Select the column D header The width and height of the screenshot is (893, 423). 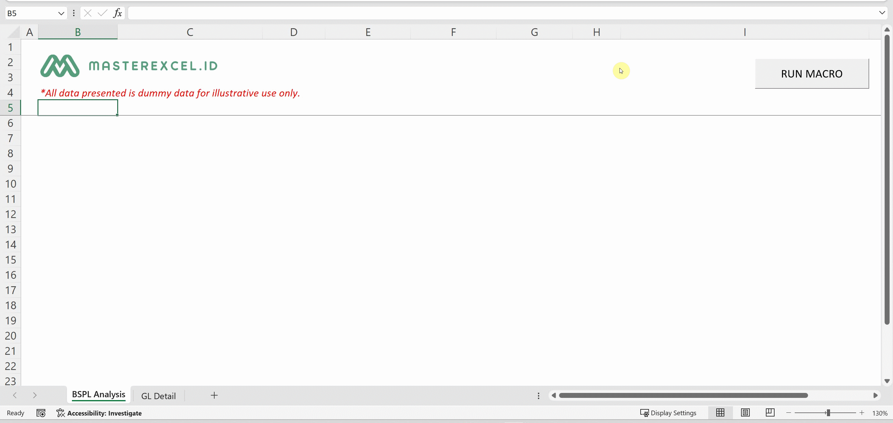294,32
